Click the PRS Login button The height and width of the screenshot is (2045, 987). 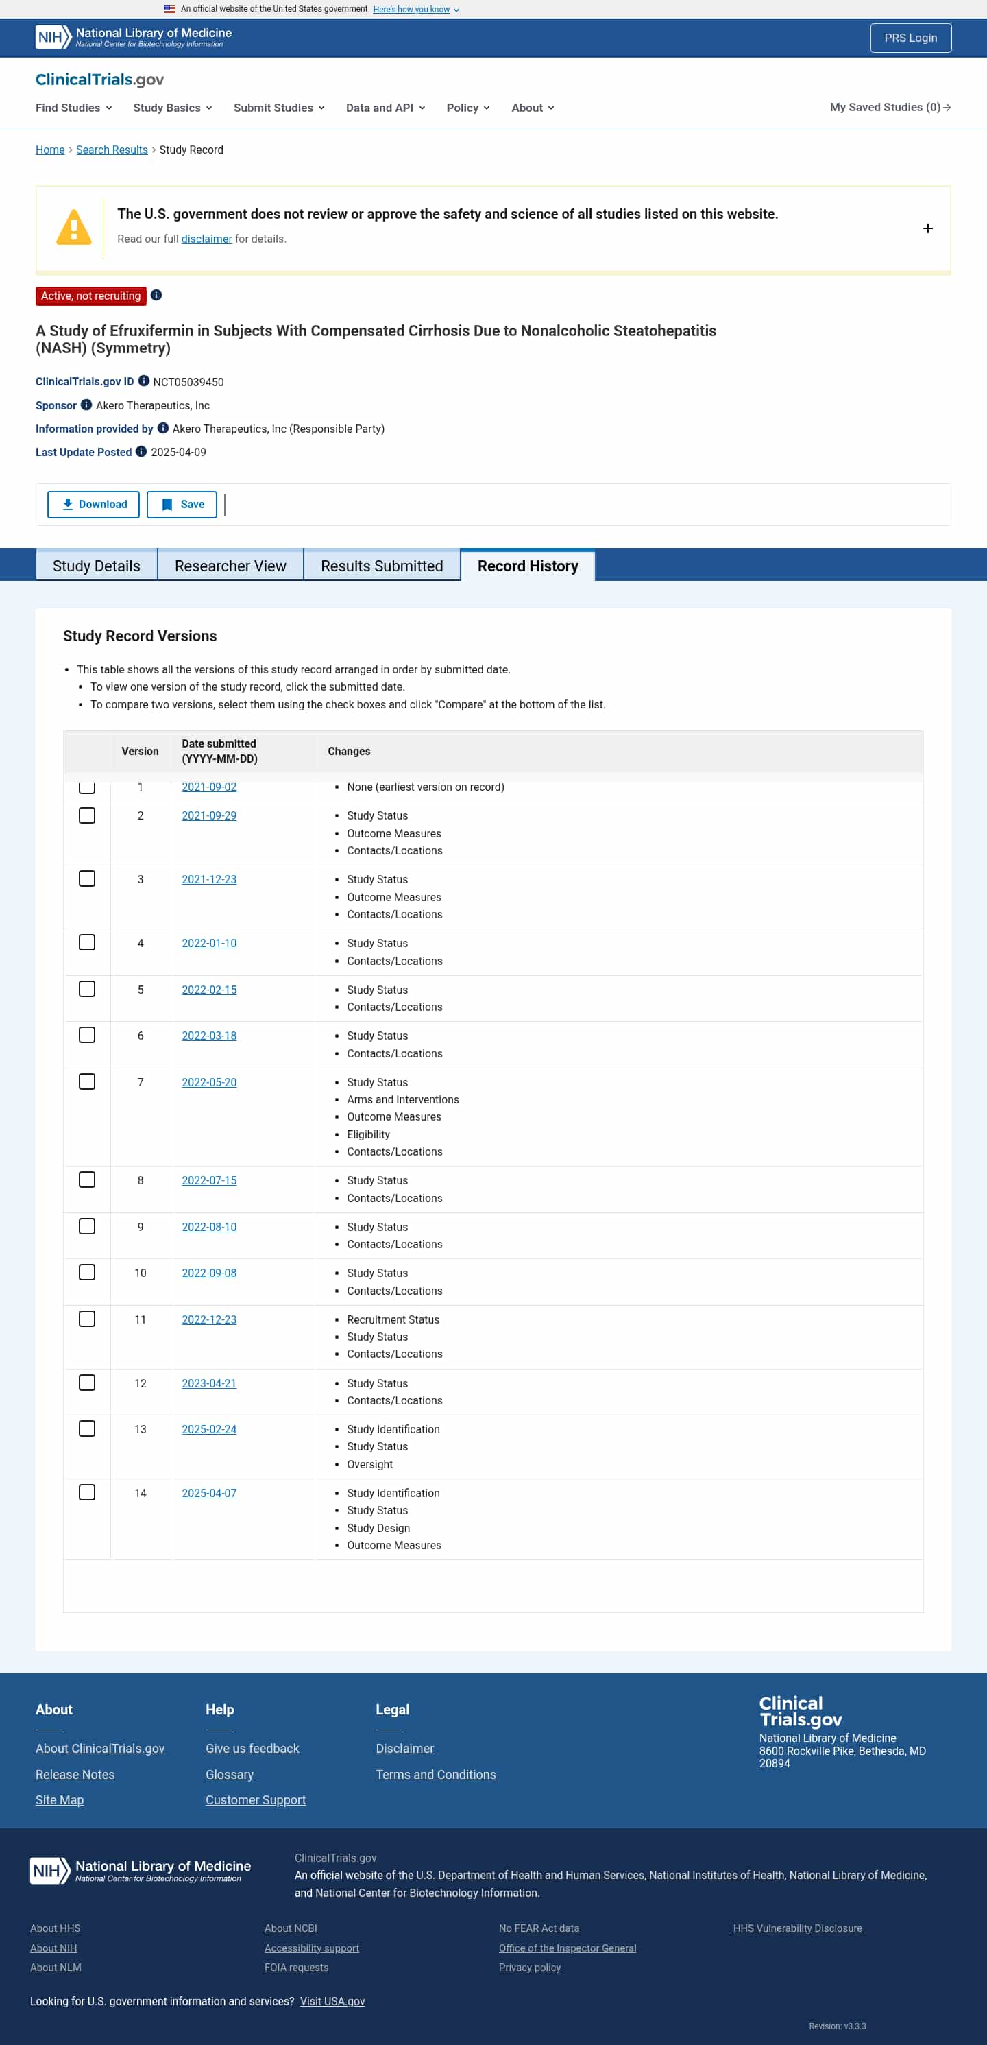coord(910,38)
